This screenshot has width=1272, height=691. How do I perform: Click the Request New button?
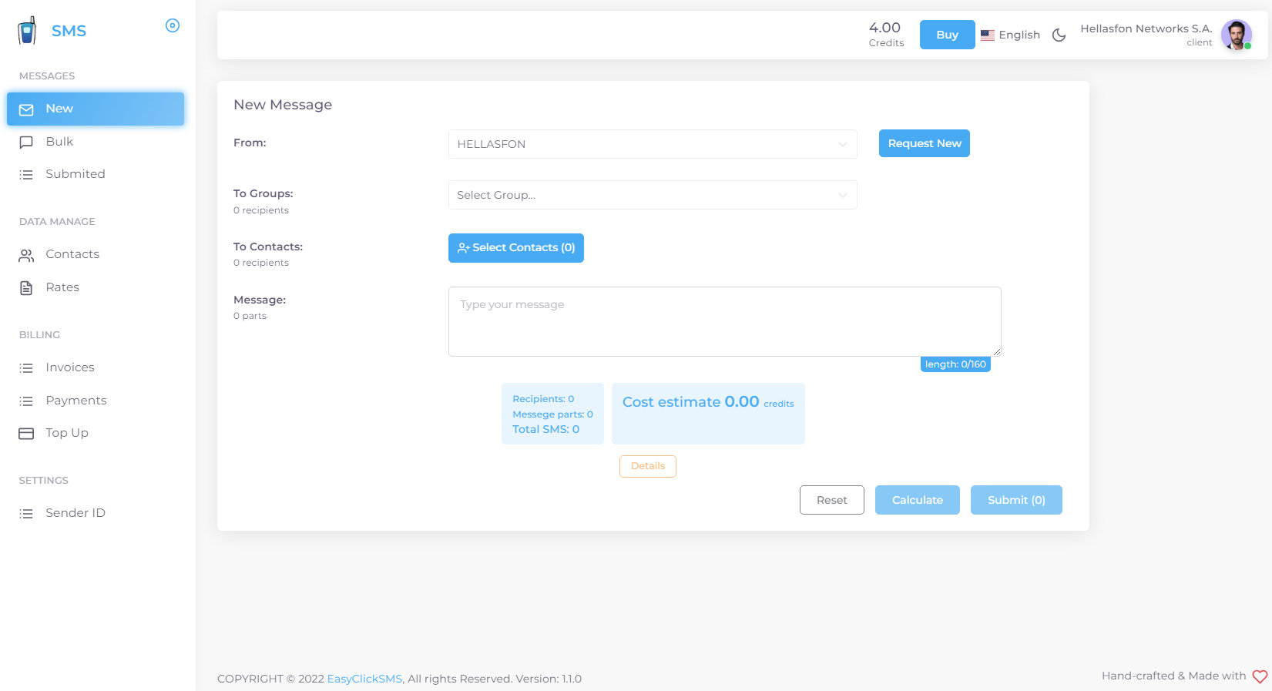[x=925, y=143]
